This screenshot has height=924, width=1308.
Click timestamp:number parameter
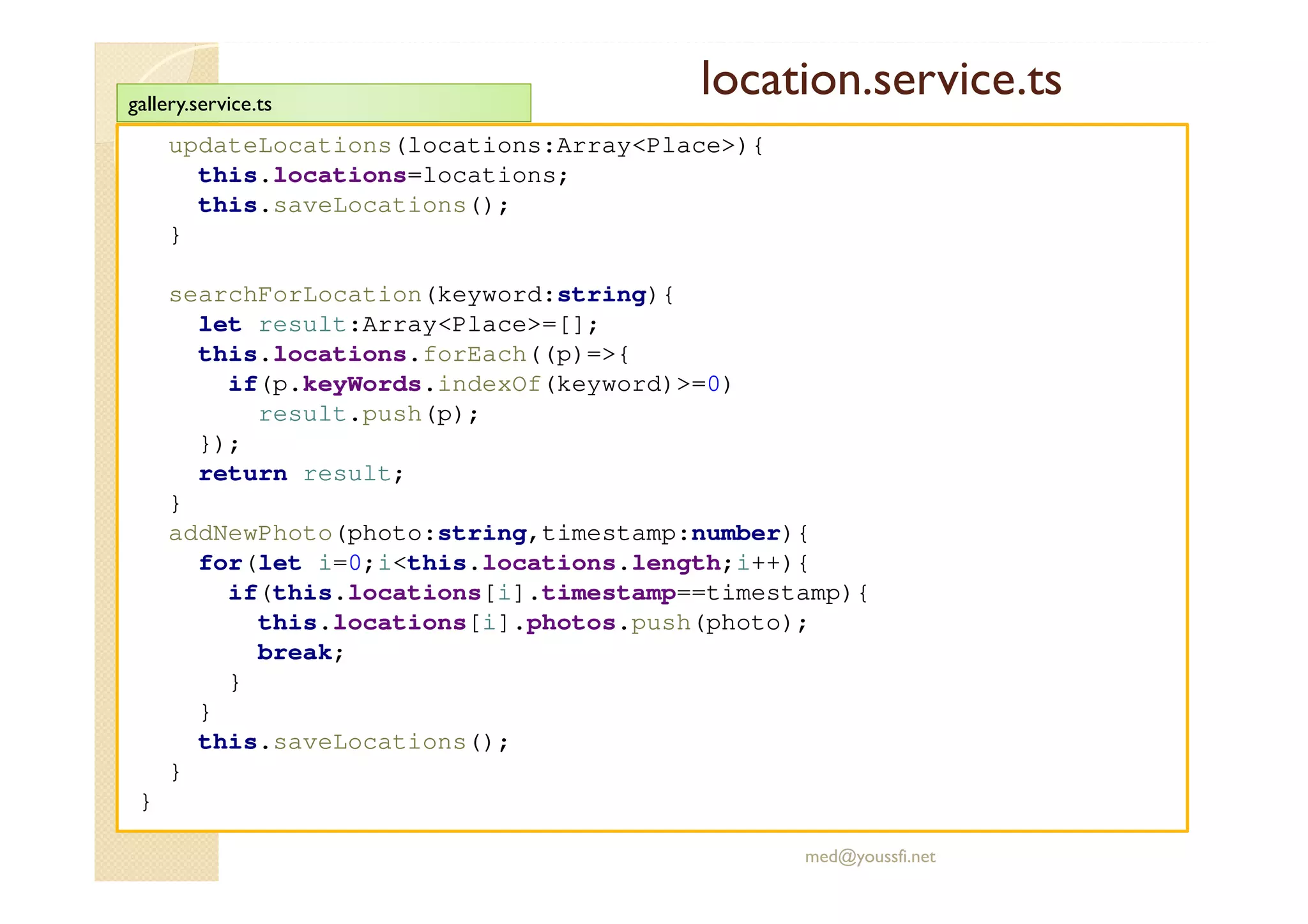point(661,534)
